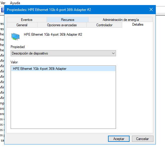The height and width of the screenshot is (148, 165).
Task: Click the dialog title bar text
Action: point(49,10)
